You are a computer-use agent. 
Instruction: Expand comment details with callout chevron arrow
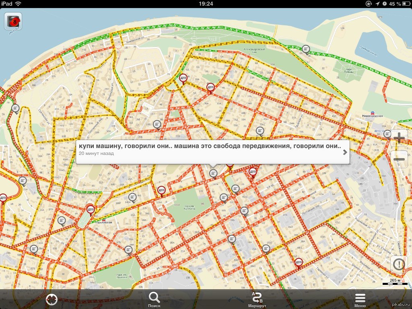tap(345, 152)
